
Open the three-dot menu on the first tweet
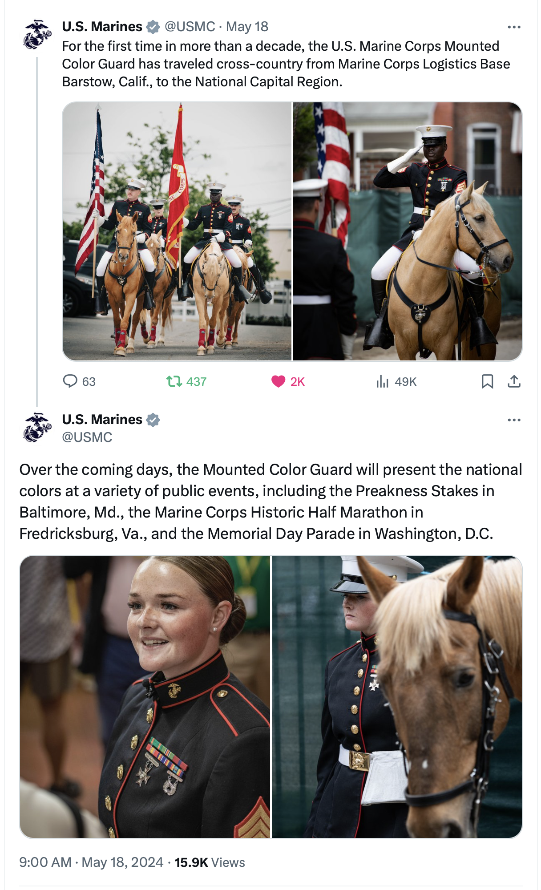coord(514,27)
